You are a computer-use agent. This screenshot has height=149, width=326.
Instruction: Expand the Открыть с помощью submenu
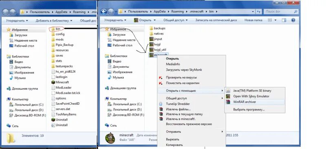(191, 91)
